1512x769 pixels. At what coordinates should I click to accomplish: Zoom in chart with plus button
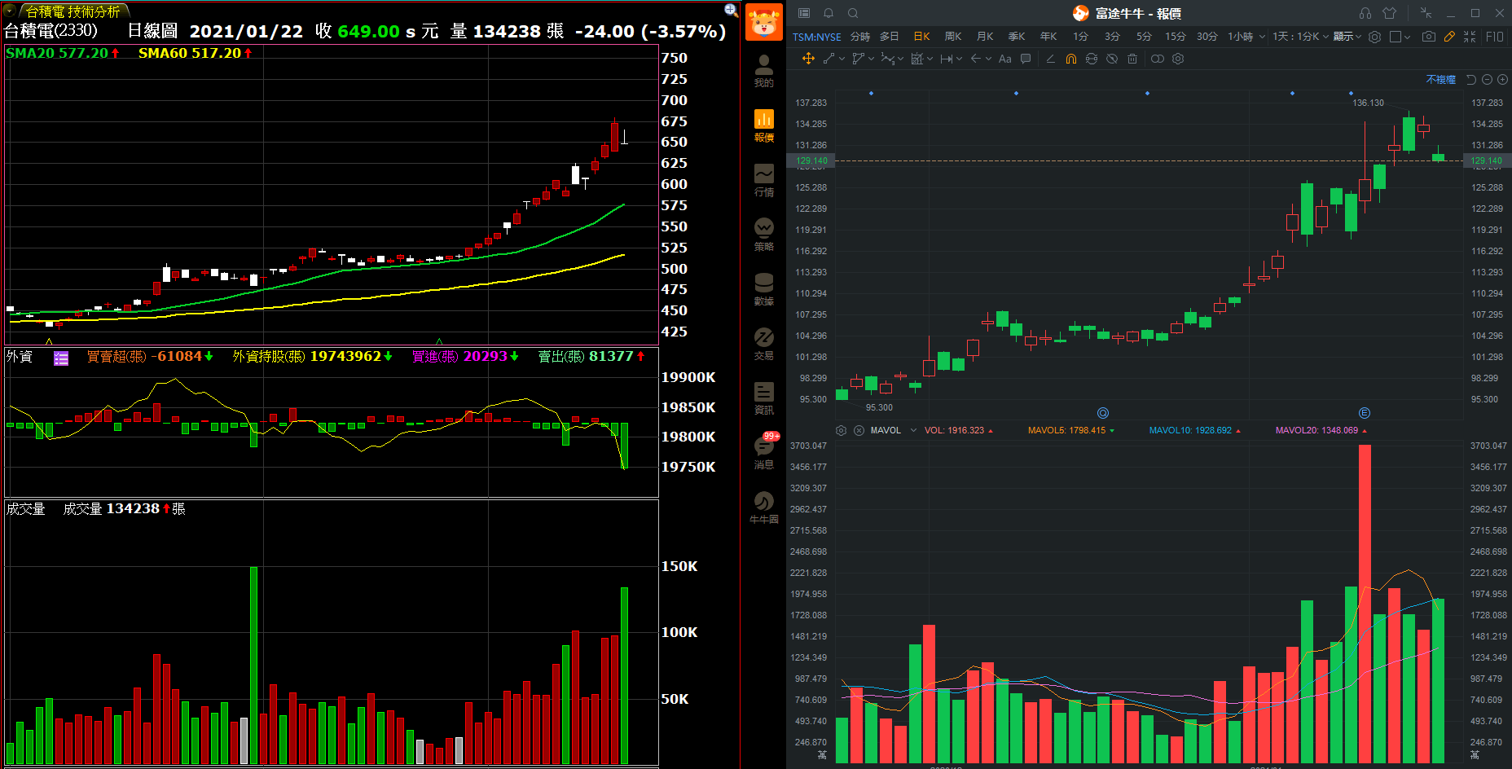pos(1502,80)
